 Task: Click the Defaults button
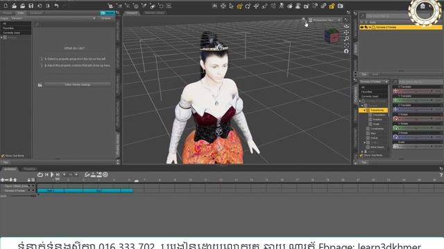106,19
